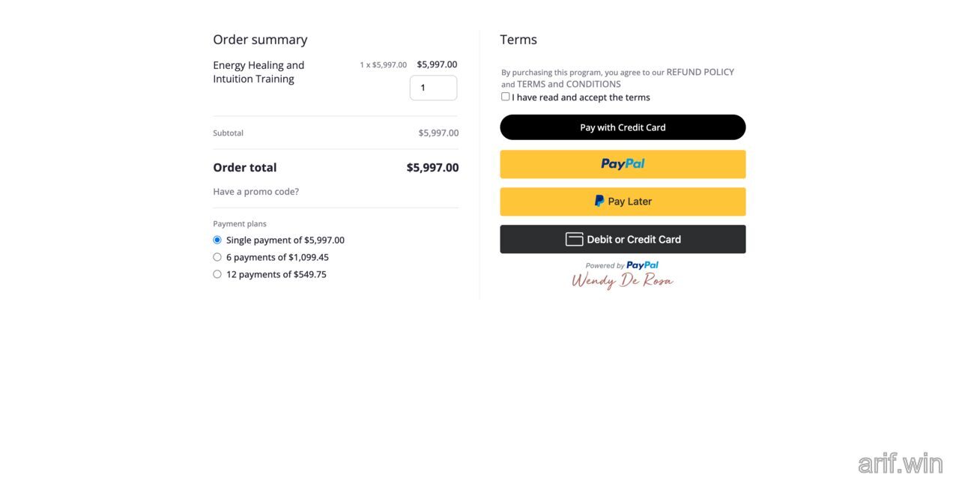Viewport: 959px width, 493px height.
Task: Enable the 'I have read and accept the terms' checkbox
Action: [x=505, y=96]
